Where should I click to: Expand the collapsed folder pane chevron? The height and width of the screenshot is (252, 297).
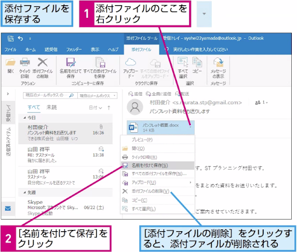8,94
